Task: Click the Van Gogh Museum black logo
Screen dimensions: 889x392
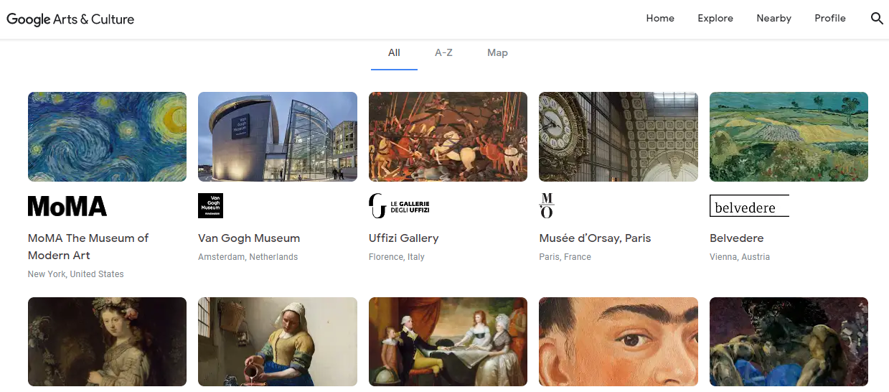Action: 210,205
